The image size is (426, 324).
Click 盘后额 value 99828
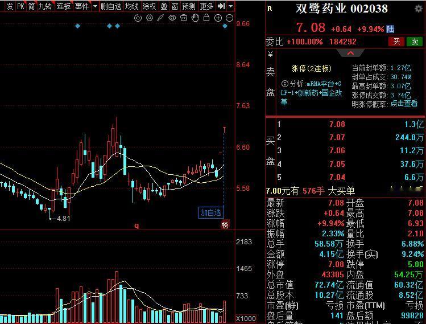point(412,315)
